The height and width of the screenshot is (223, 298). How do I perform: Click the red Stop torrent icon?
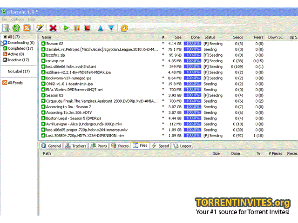88,28
